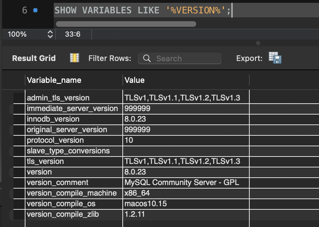
Task: Click the protocol_version value 10
Action: [186, 140]
